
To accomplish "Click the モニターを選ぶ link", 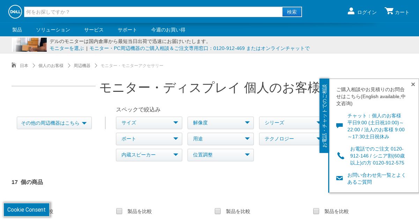I will (x=67, y=48).
